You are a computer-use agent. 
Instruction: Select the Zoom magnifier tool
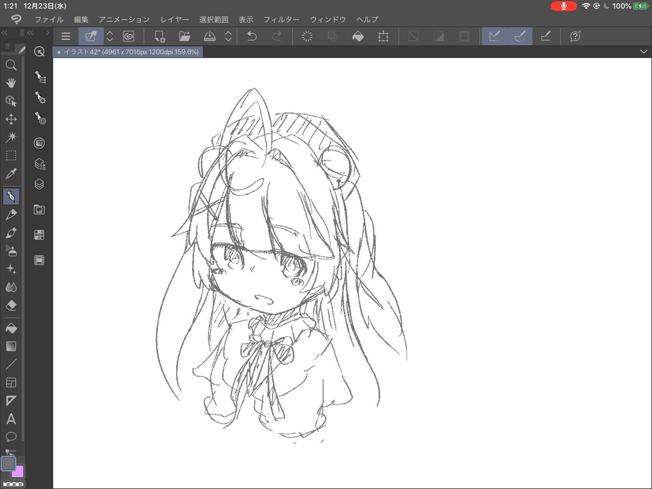(x=11, y=65)
